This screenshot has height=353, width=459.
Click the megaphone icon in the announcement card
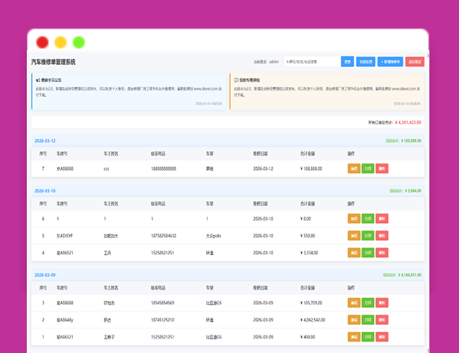[37, 80]
